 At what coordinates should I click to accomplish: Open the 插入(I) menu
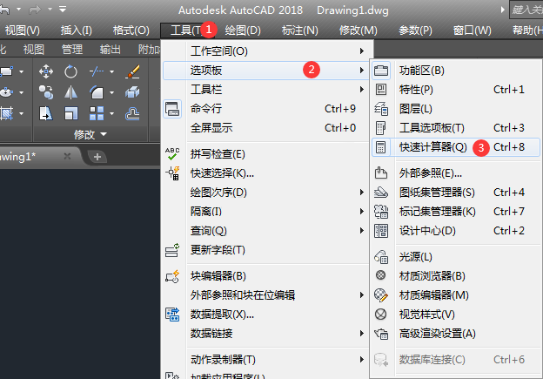point(77,30)
